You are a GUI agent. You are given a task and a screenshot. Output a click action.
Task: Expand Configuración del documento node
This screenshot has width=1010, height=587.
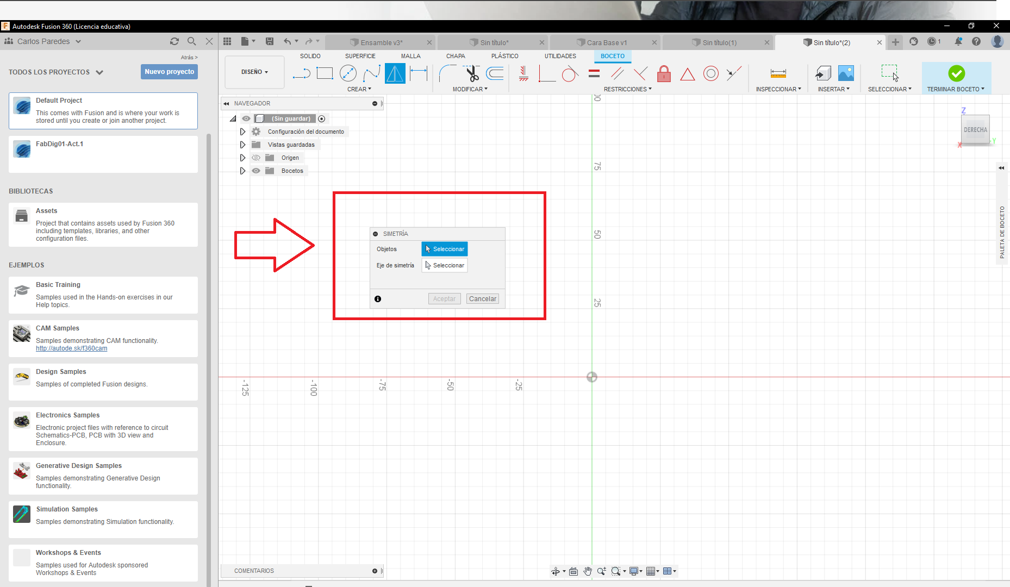[242, 132]
